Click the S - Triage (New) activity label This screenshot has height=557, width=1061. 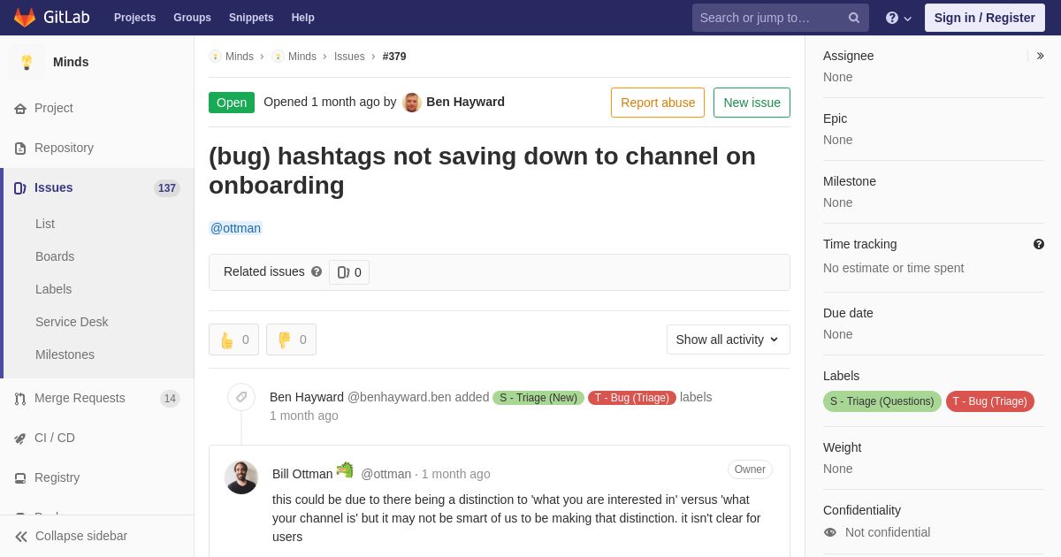538,398
